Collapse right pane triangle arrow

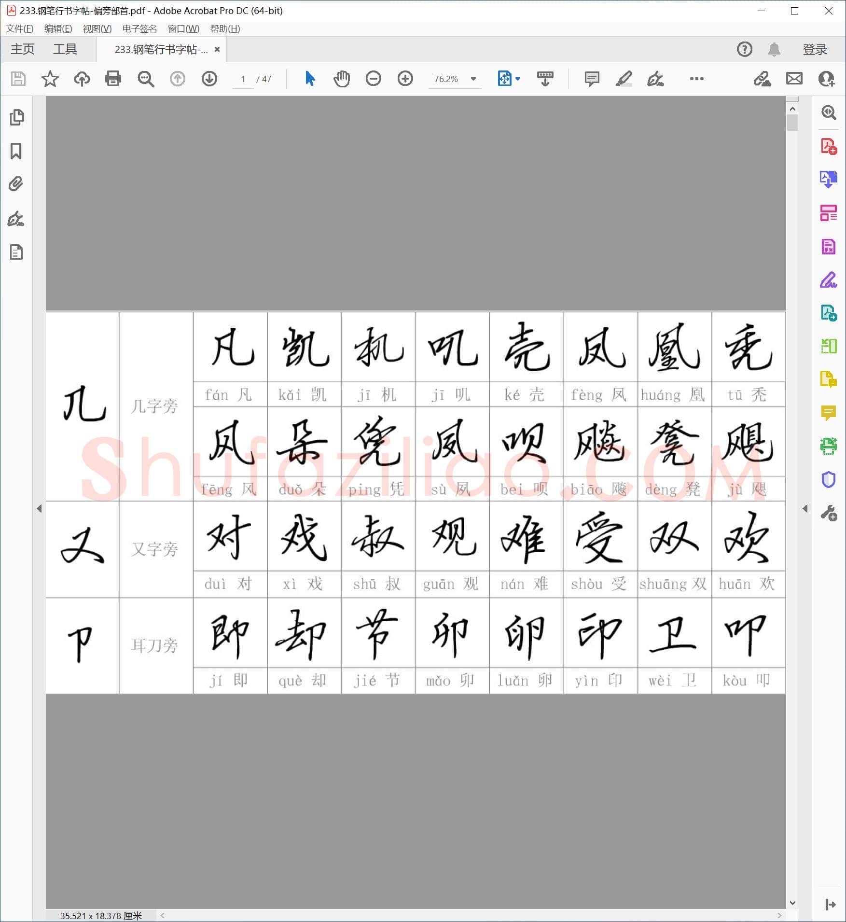[x=805, y=508]
